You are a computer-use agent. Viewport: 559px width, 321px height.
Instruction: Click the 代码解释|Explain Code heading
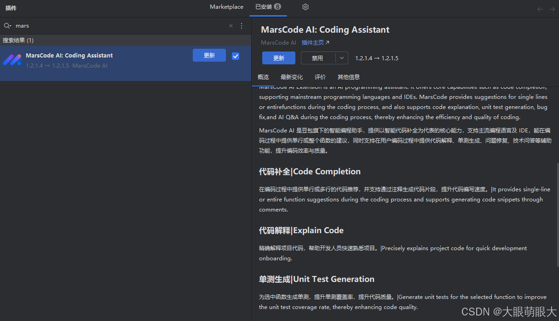301,230
